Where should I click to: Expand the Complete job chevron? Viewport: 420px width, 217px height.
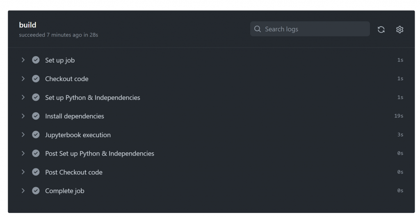click(23, 191)
